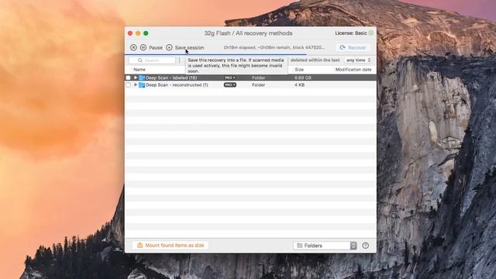
Task: Click folder icon of Deep Scan - labeled
Action: click(x=142, y=77)
